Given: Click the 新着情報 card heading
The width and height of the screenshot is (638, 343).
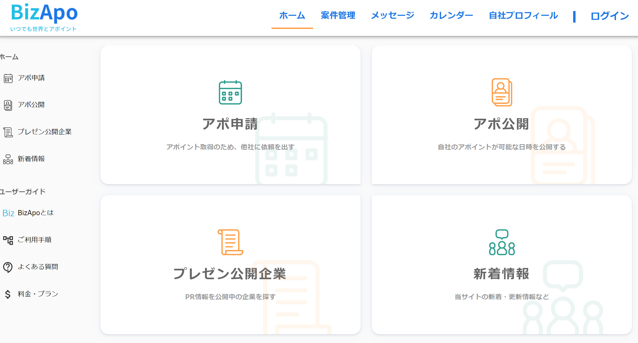Looking at the screenshot, I should [501, 274].
